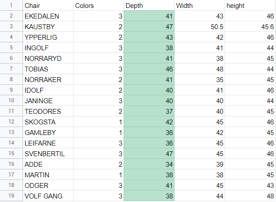Select row header 2
Image resolution: width=276 pixels, height=202 pixels.
[11, 16]
